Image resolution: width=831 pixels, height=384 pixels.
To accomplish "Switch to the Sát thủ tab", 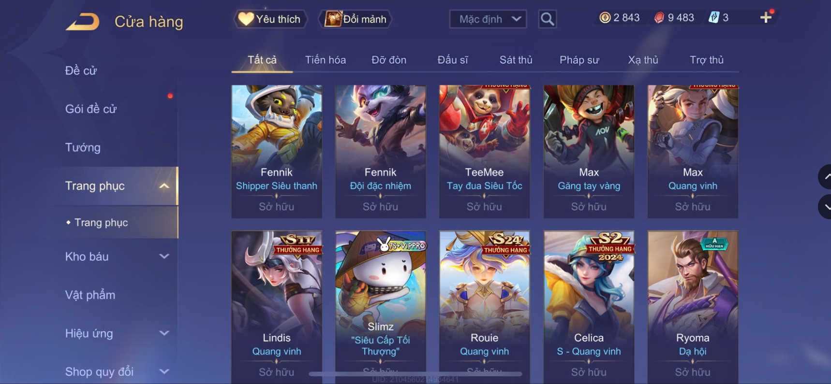I will pos(516,60).
